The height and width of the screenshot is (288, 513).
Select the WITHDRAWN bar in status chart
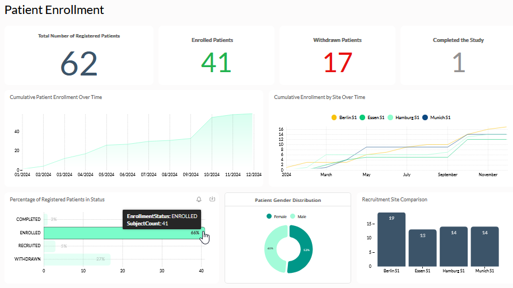[x=77, y=259]
